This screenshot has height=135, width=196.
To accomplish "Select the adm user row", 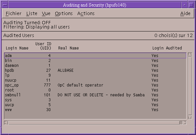I will (95, 55).
